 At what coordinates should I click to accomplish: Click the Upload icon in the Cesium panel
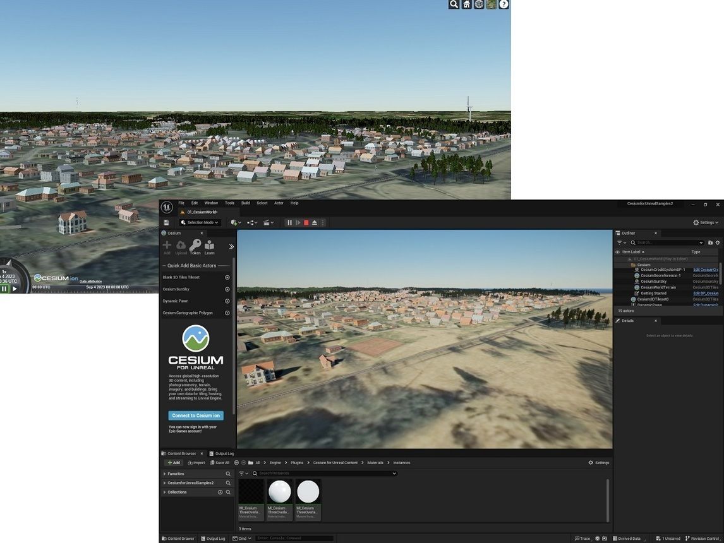point(181,246)
